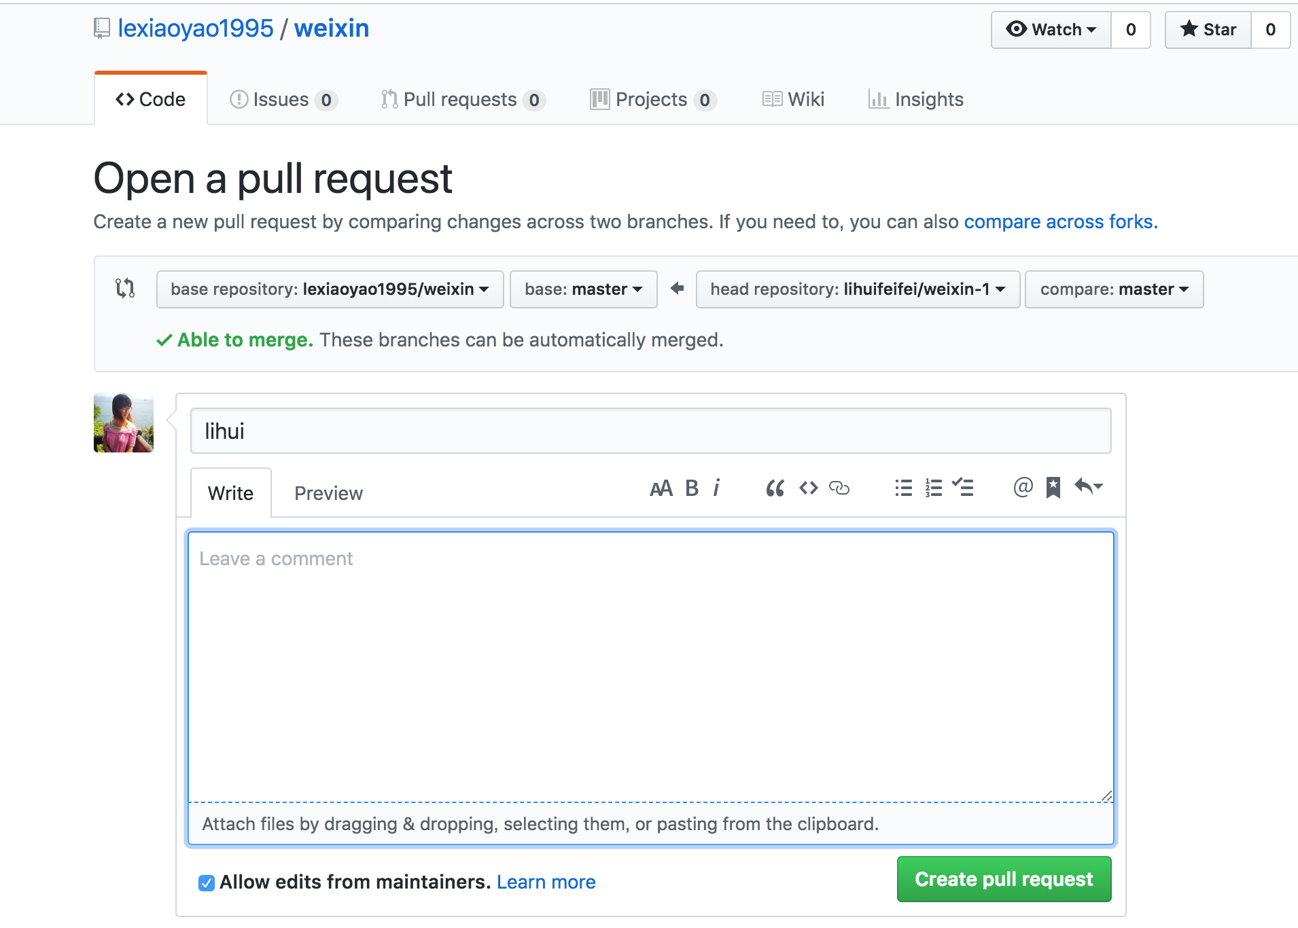The height and width of the screenshot is (928, 1298).
Task: Apply italic formatting icon
Action: click(716, 488)
